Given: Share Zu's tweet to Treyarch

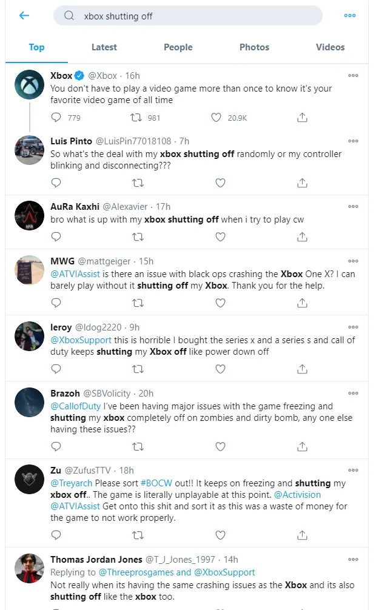Looking at the screenshot, I should tap(302, 535).
